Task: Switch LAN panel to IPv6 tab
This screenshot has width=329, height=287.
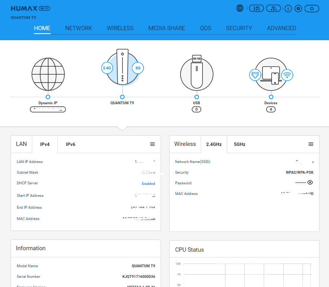Action: point(70,144)
